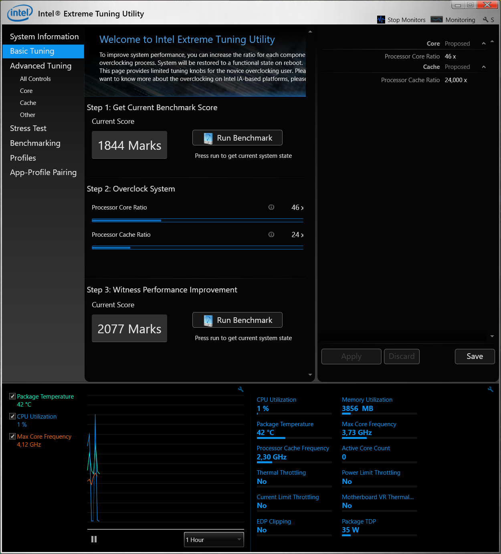Select the Motherboard VR Thermal tile
Image resolution: width=501 pixels, height=554 pixels.
[x=379, y=502]
